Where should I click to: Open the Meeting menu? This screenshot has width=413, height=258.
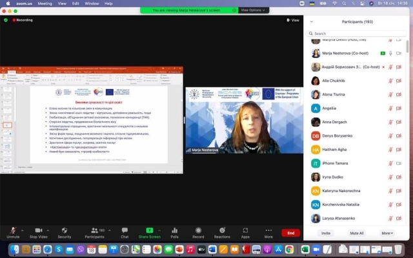coord(45,3)
